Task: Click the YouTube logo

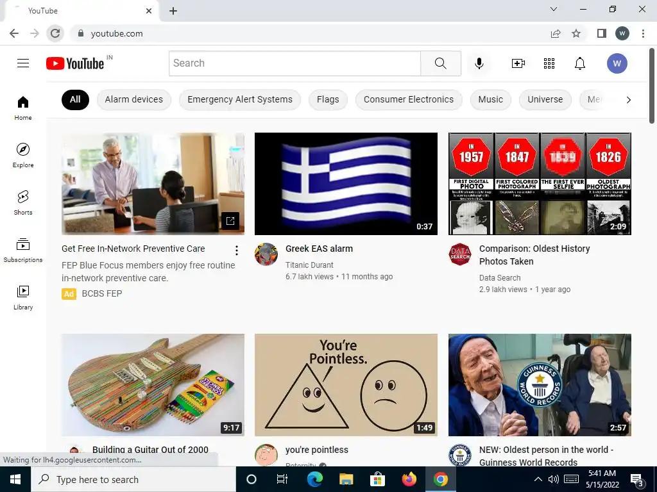Action: click(75, 63)
